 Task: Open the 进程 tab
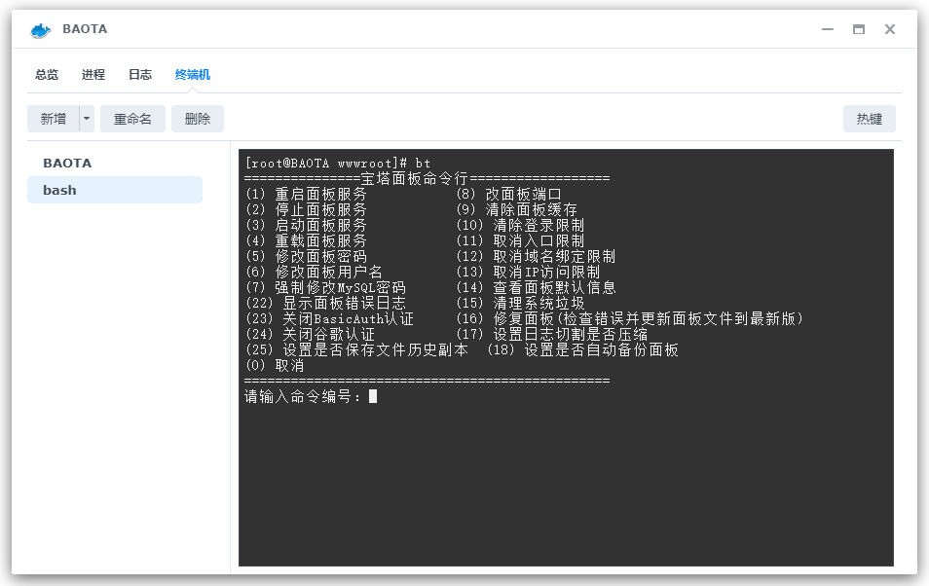93,74
